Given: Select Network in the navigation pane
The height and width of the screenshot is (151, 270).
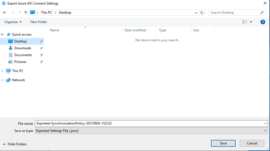Looking at the screenshot, I should click(x=18, y=80).
